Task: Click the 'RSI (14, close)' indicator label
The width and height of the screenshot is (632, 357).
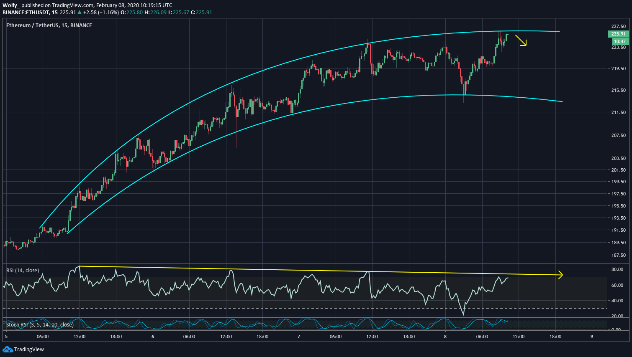Action: (23, 271)
